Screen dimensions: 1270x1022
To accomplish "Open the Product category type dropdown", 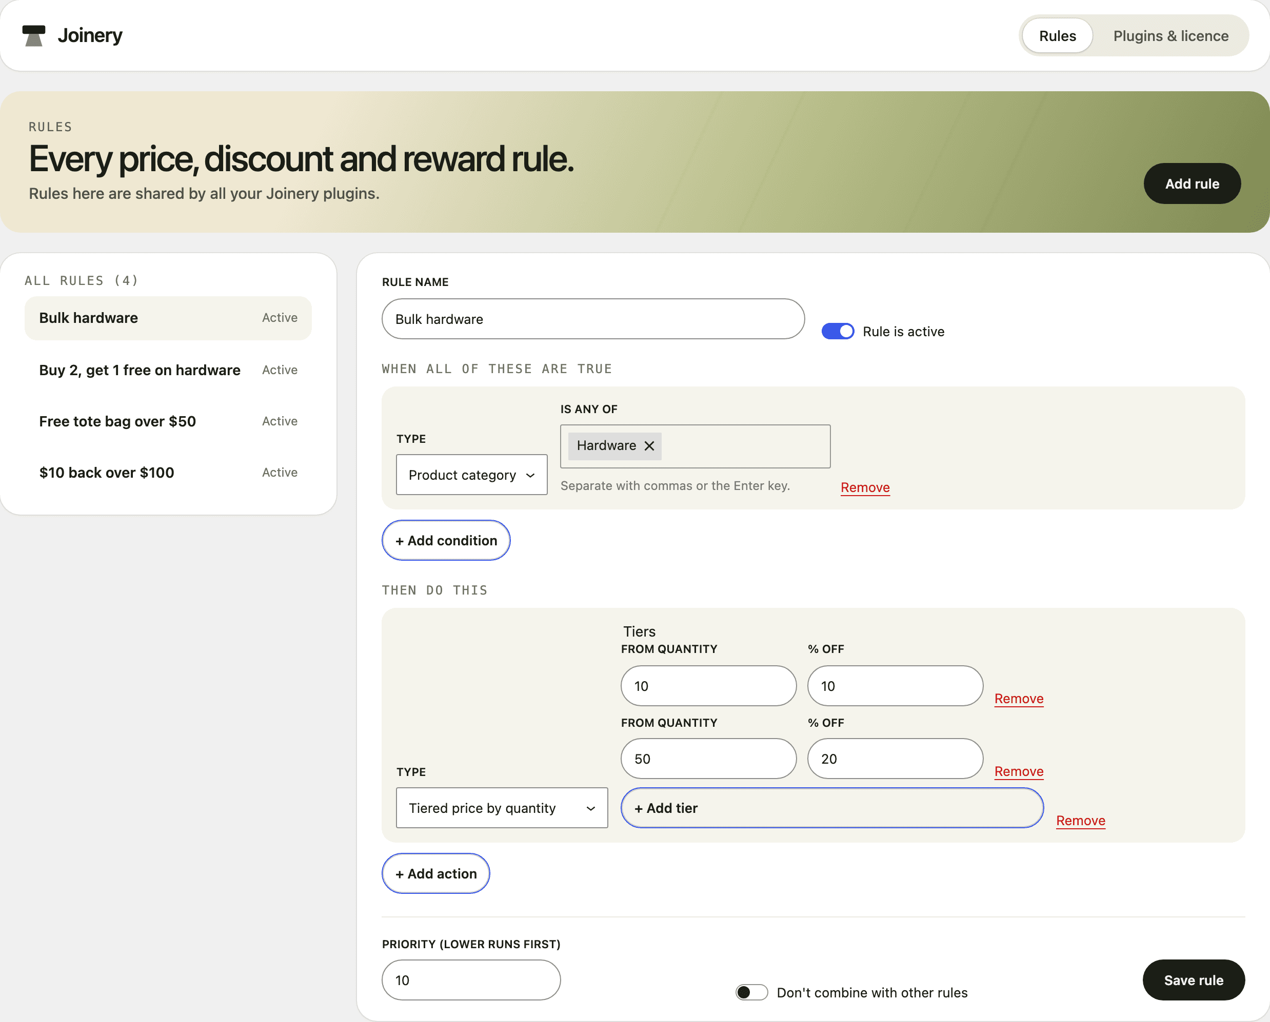I will tap(472, 475).
